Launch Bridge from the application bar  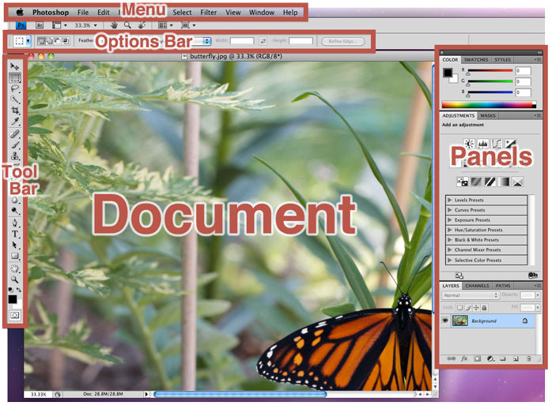40,25
